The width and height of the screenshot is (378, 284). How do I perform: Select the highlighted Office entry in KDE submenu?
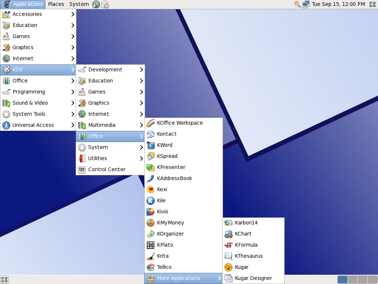[x=110, y=136]
